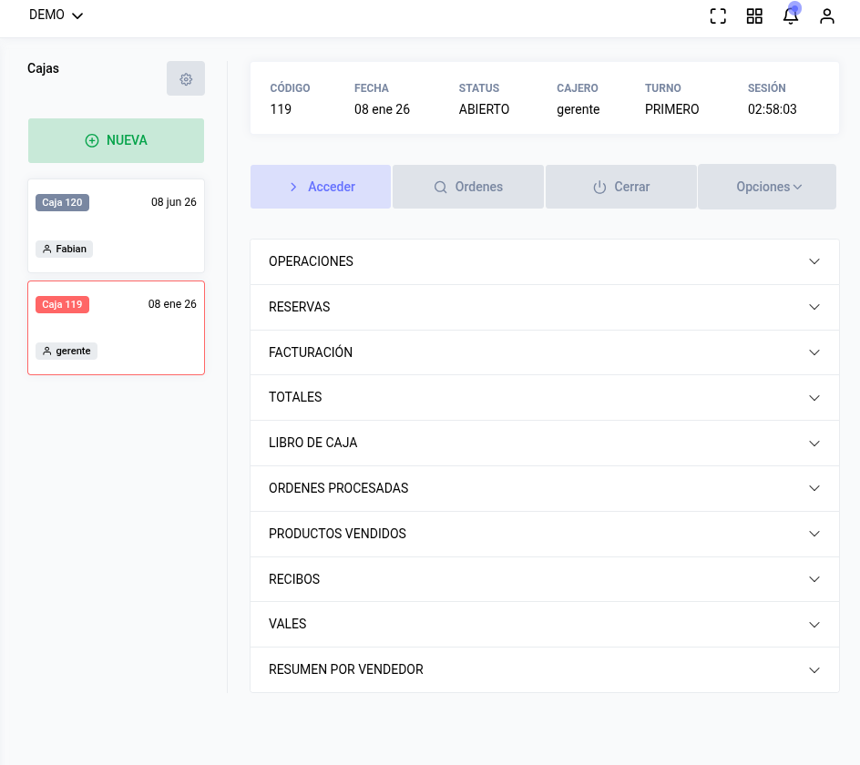Open the DEMO dropdown
860x765 pixels.
tap(56, 15)
